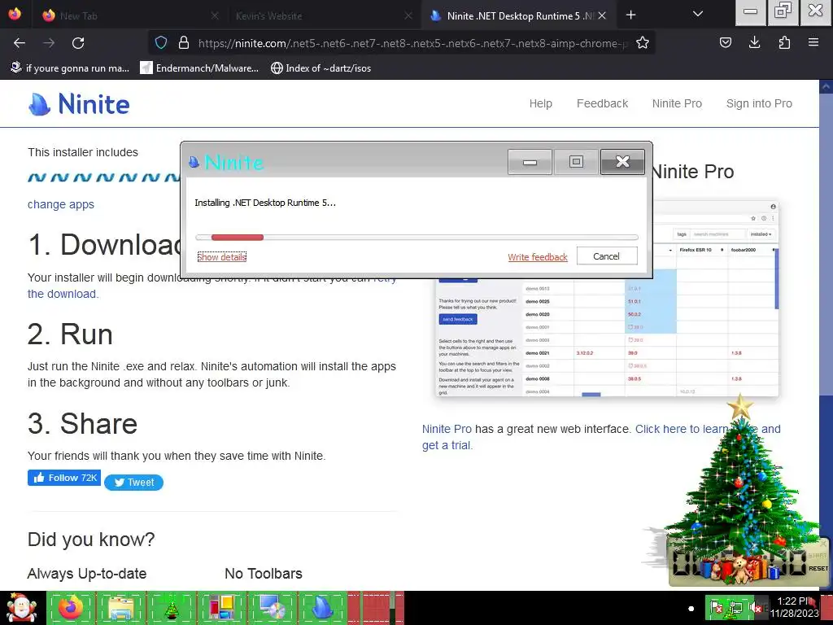Screen dimensions: 833x625
Task: Click the Ninite logo on the webpage
Action: coord(79,103)
